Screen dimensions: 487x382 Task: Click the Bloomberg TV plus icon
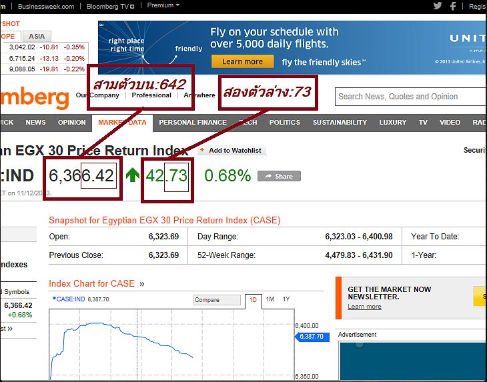pyautogui.click(x=132, y=7)
